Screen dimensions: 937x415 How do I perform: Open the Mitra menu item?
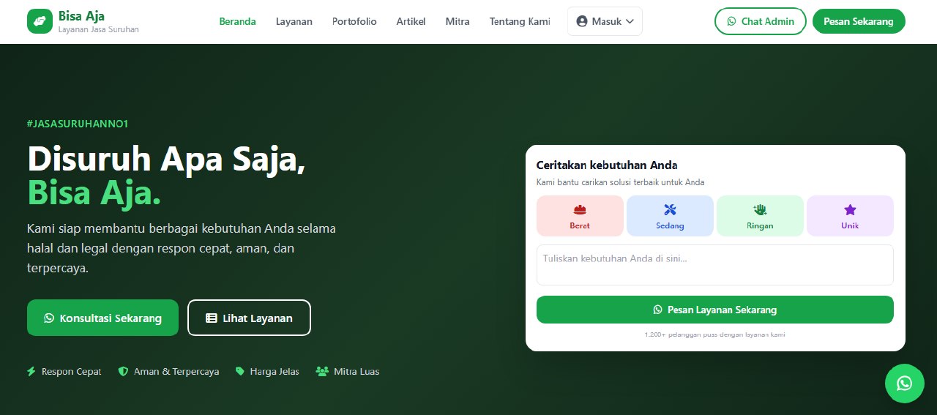[458, 21]
